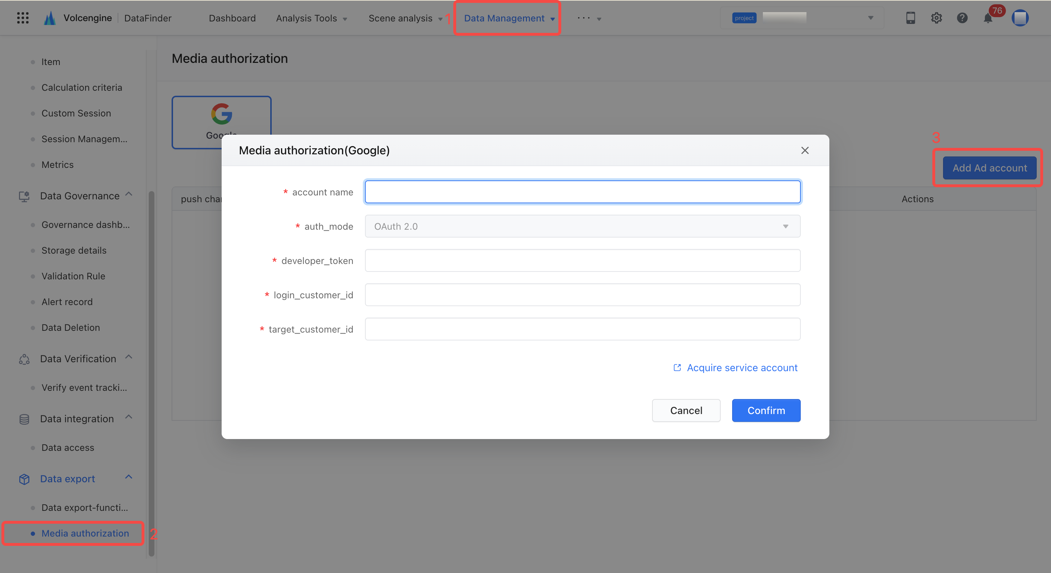Focus the target_customer_id input field
Viewport: 1051px width, 573px height.
point(582,329)
